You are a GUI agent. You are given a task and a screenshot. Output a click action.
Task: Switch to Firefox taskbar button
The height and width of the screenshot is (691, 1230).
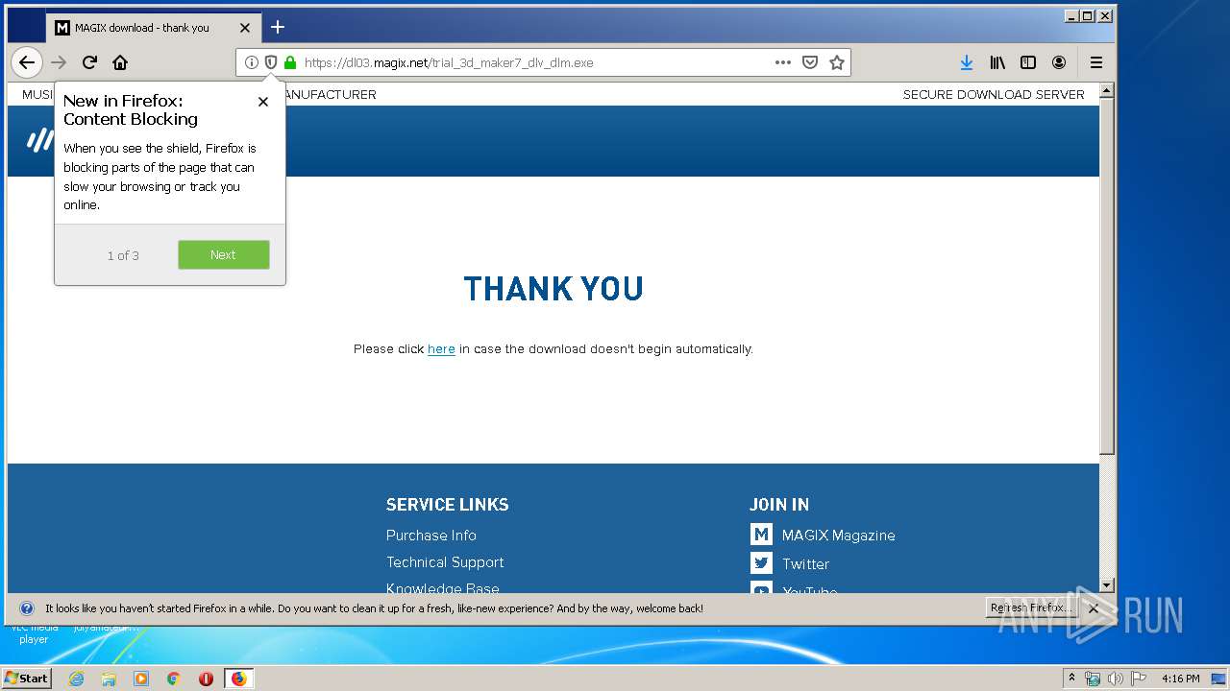click(238, 679)
